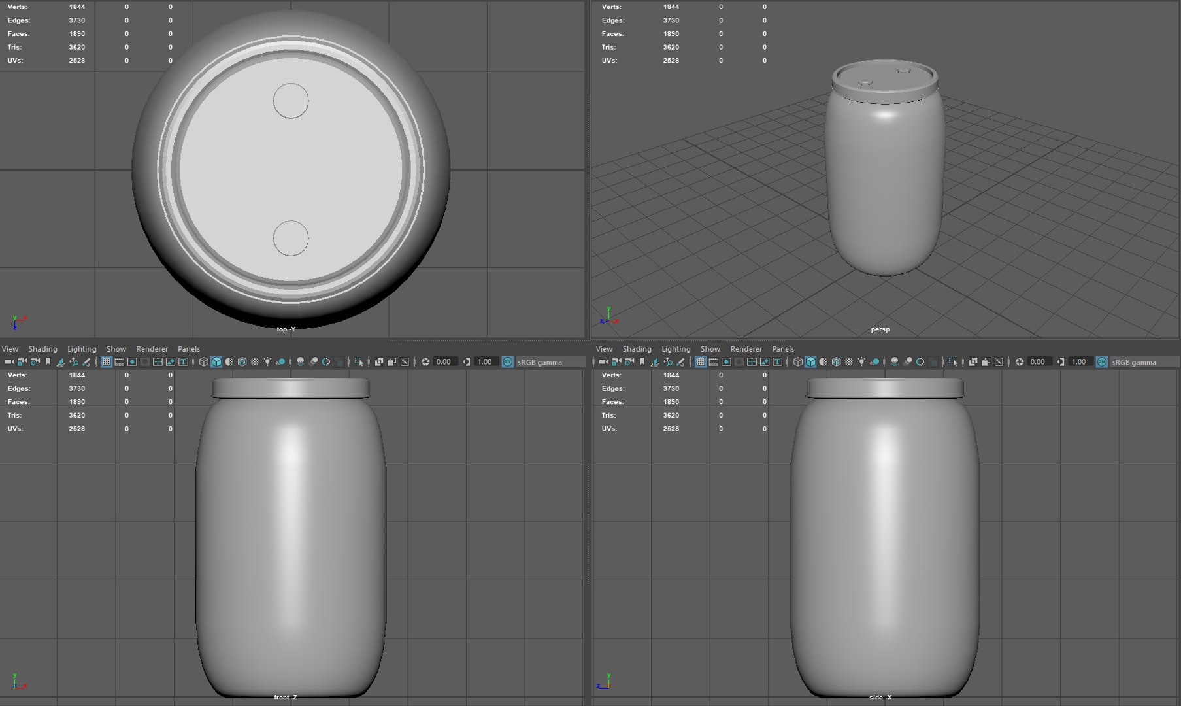The height and width of the screenshot is (706, 1181).
Task: Click the 'persp' camera label in perspective viewport
Action: coord(880,329)
